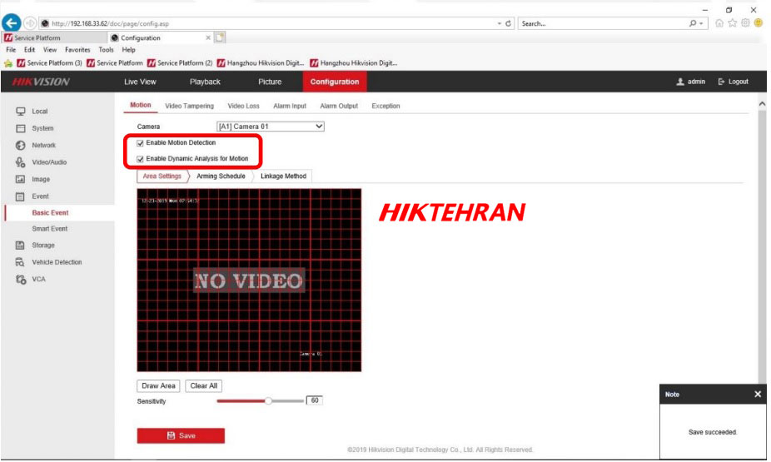Switch to Alarm Output tab
771x462 pixels.
click(x=339, y=106)
